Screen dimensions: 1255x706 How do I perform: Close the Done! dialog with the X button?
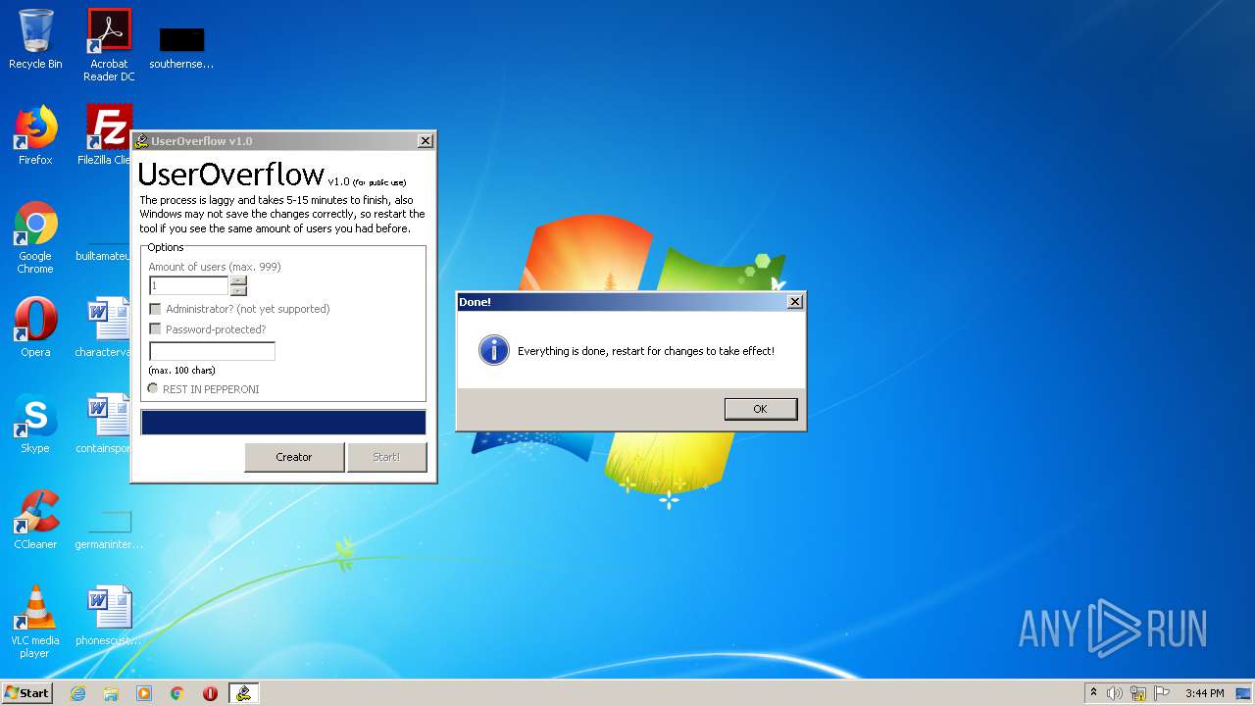[x=795, y=302]
